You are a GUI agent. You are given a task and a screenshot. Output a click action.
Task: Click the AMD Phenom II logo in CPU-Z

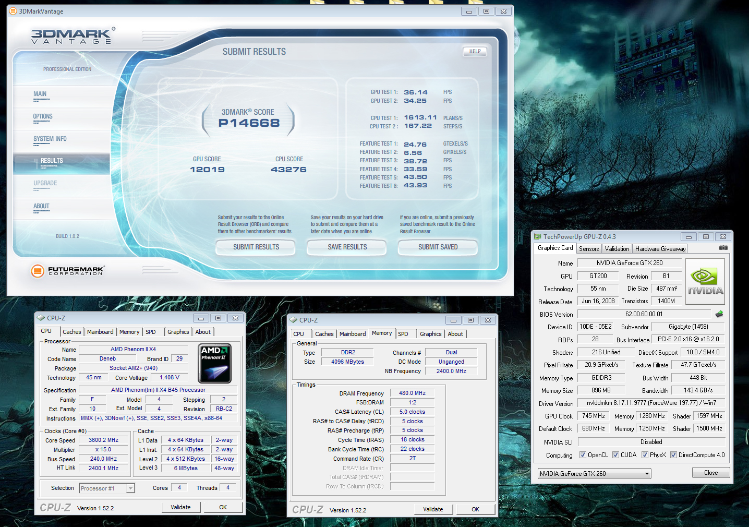[214, 363]
